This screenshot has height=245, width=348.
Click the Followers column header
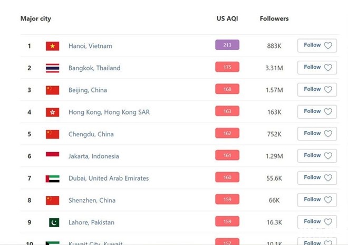tap(274, 18)
